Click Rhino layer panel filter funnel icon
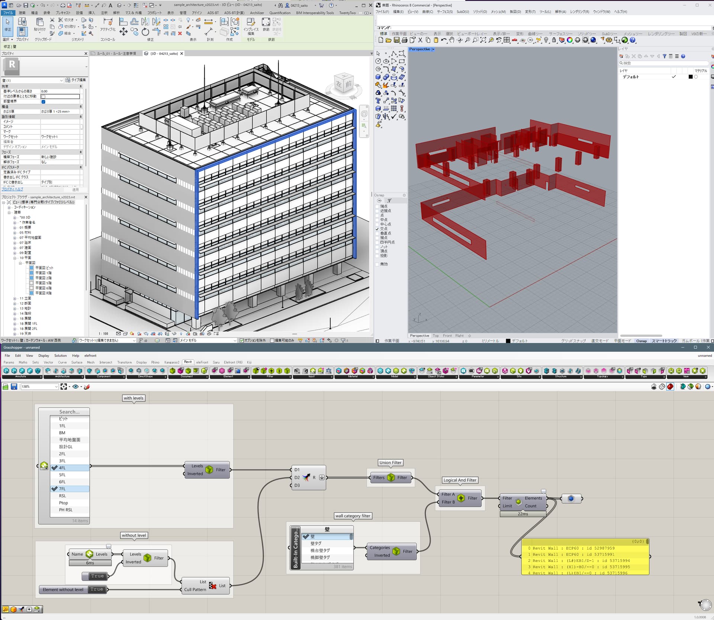 [665, 56]
